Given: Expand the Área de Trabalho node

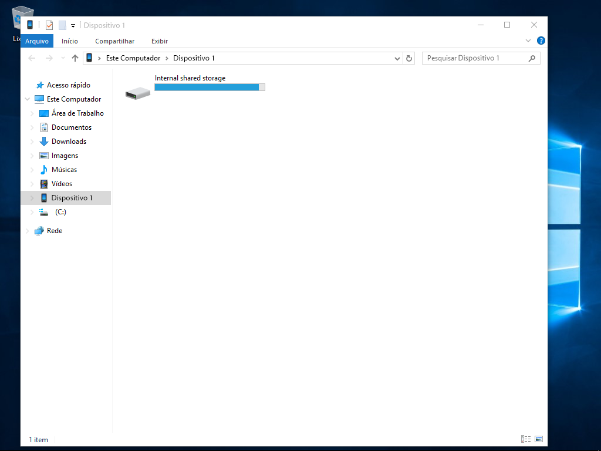Looking at the screenshot, I should [x=32, y=113].
